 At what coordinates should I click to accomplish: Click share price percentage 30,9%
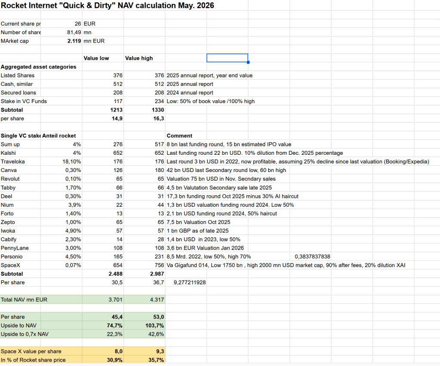coord(114,360)
